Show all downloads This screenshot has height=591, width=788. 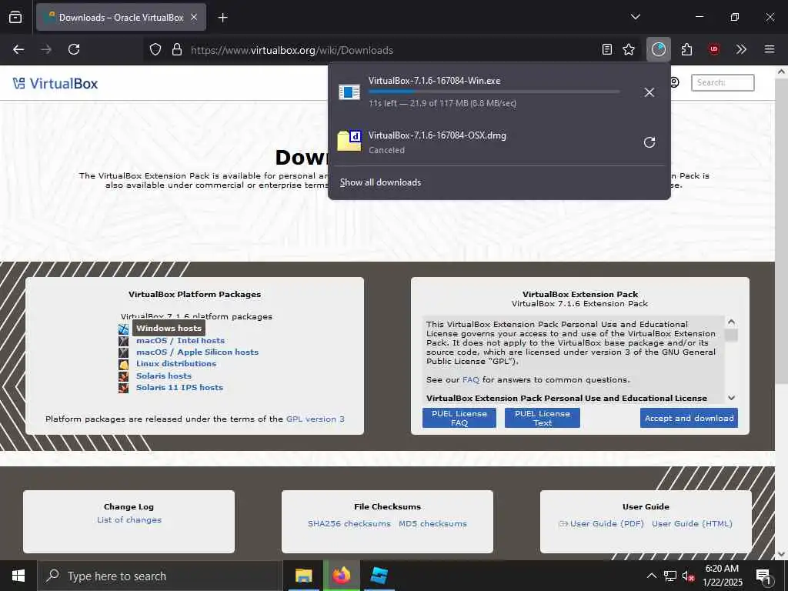[x=380, y=182]
